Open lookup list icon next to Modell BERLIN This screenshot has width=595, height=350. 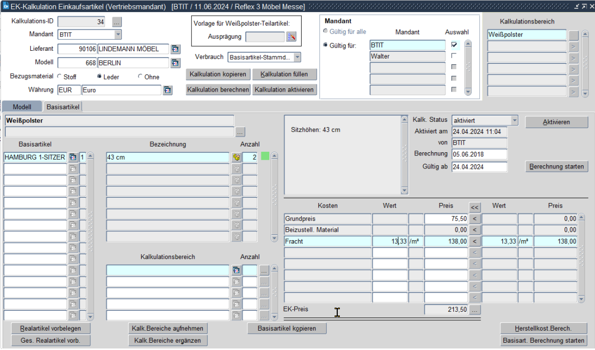176,63
